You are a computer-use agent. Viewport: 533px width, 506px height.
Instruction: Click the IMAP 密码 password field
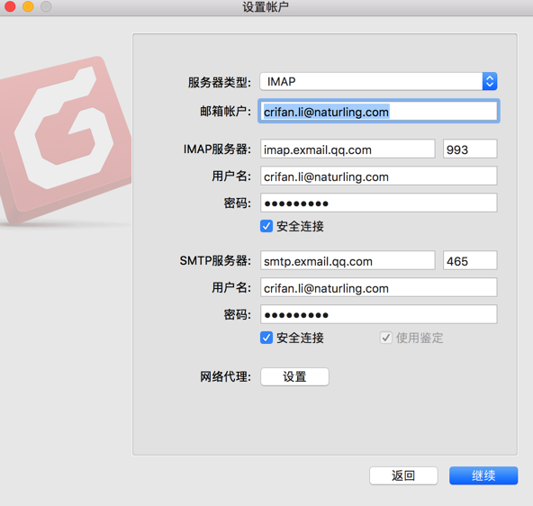point(379,203)
